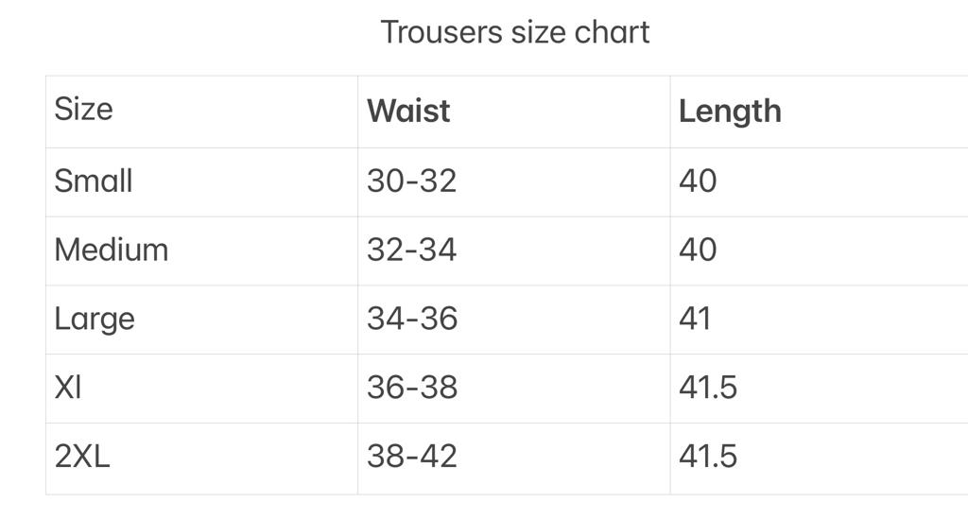The width and height of the screenshot is (968, 519).
Task: Click the "Small" size cell
Action: pyautogui.click(x=94, y=181)
